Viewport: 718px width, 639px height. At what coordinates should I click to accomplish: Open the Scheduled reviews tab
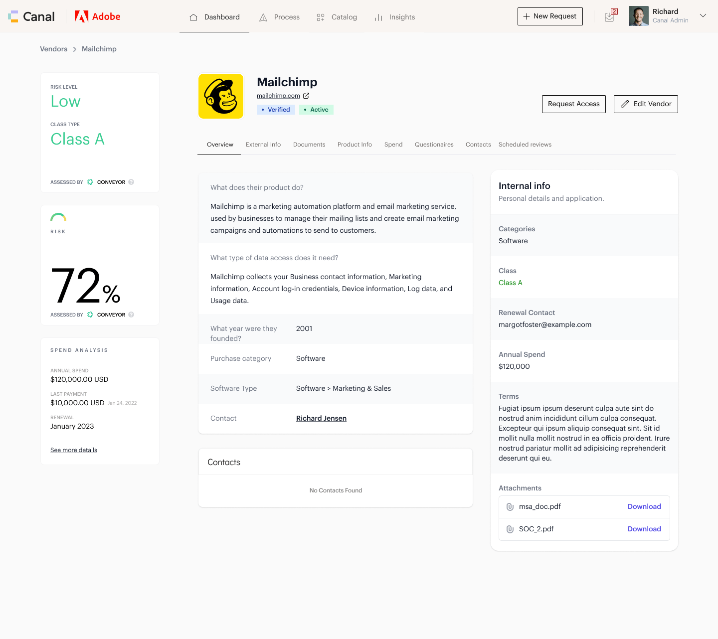coord(525,145)
